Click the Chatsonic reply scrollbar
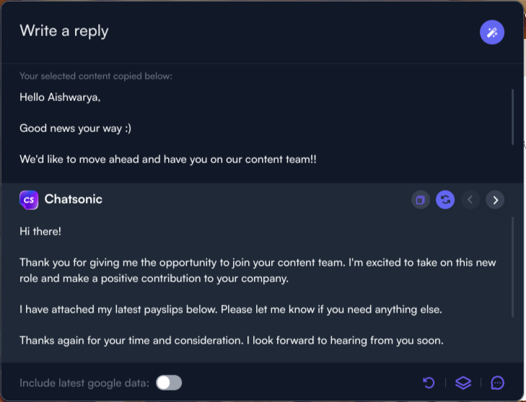Viewport: 526px width, 402px height. (x=513, y=267)
